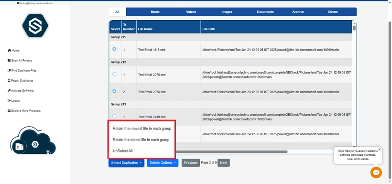The image size is (392, 184).
Task: Click the Page 2 of 9 indicator
Action: (209, 163)
